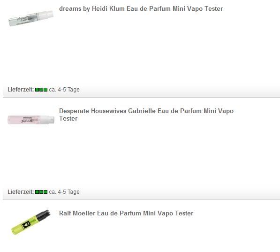The image size is (280, 252).
Task: Click 'ca. 4-5 Tage' text under Heidi Klum item
Action: pyautogui.click(x=64, y=90)
